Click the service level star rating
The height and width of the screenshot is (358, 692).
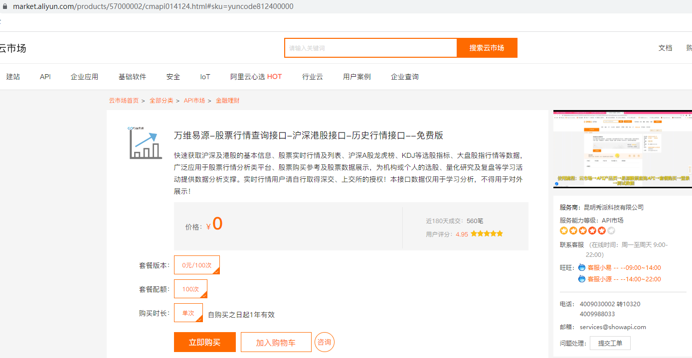tap(587, 231)
